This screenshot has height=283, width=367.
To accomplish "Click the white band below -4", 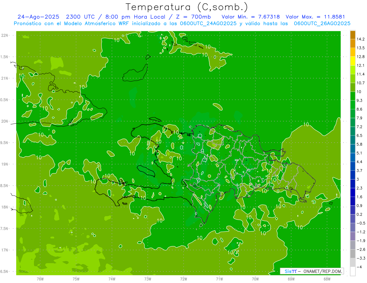I will pyautogui.click(x=353, y=272).
